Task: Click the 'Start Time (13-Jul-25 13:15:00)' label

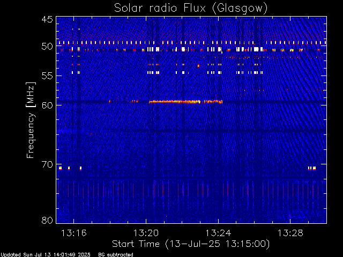Action: [x=191, y=244]
